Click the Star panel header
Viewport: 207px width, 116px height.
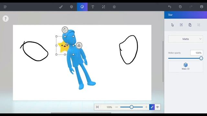pos(186,15)
